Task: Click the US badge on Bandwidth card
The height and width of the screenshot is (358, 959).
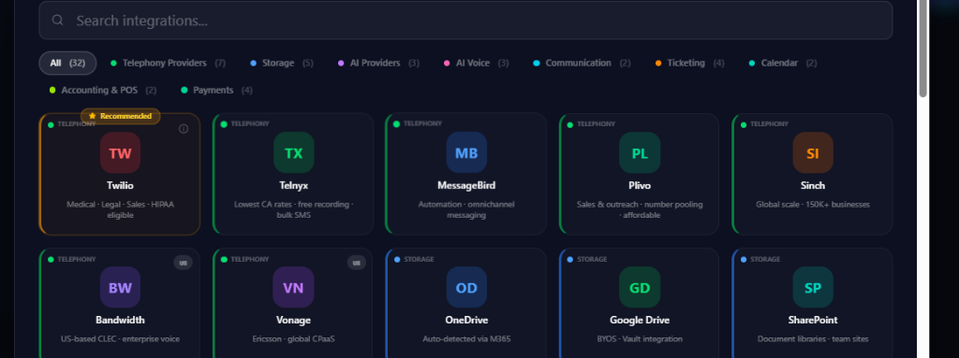Action: 183,263
